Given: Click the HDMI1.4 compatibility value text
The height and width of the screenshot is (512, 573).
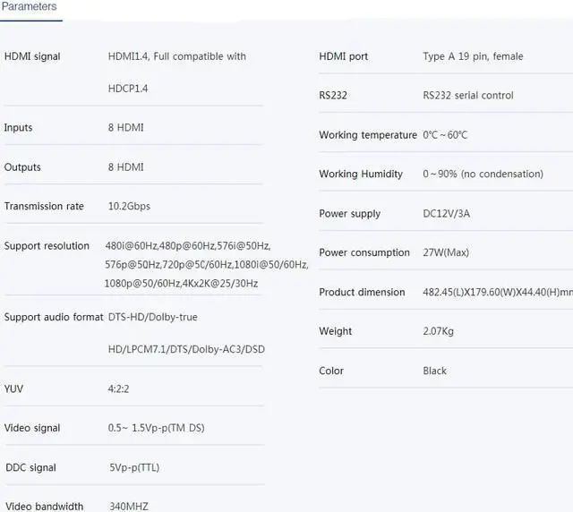Looking at the screenshot, I should pos(177,73).
